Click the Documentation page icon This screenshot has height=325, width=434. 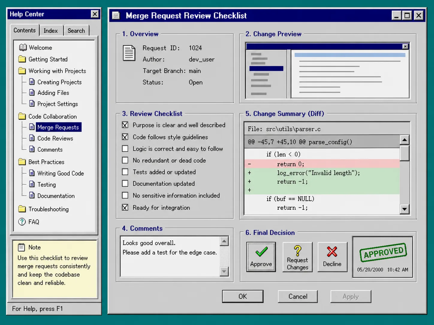tap(32, 195)
